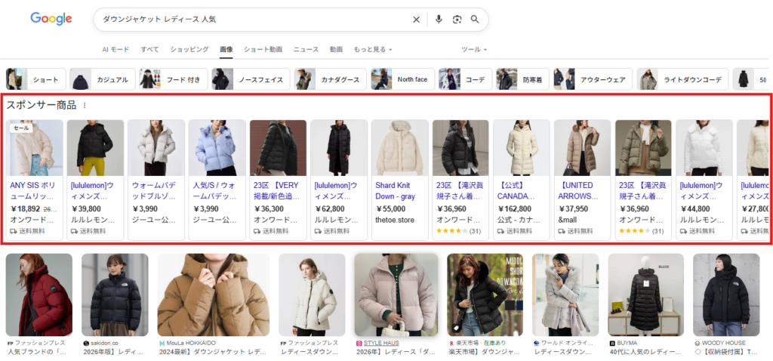Open 人気/S ウォームパデッド product link
This screenshot has width=773, height=361.
point(216,190)
